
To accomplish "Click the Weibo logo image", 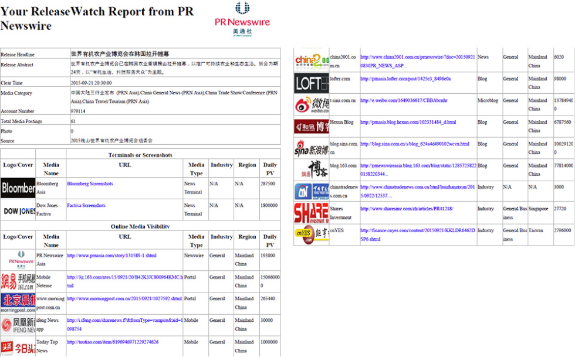I will (312, 105).
